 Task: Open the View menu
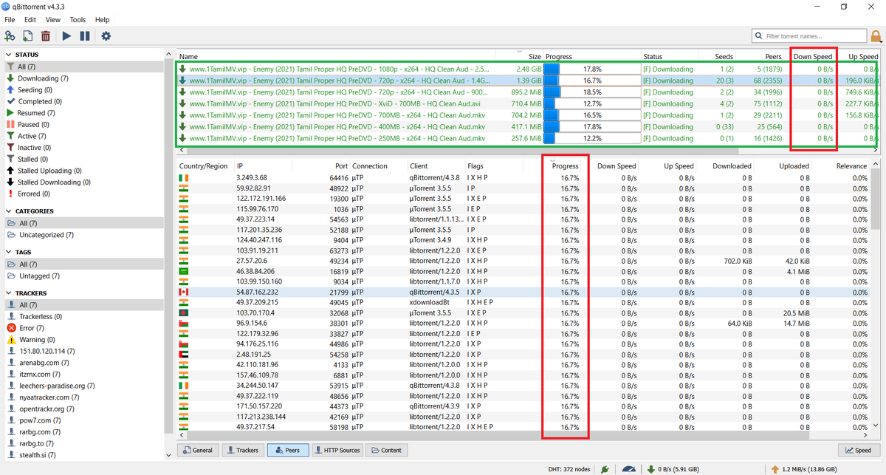click(53, 20)
